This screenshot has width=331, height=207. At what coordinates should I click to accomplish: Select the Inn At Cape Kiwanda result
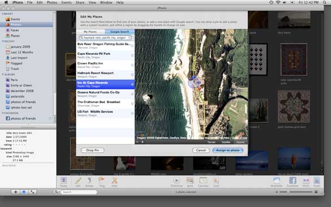[105, 84]
